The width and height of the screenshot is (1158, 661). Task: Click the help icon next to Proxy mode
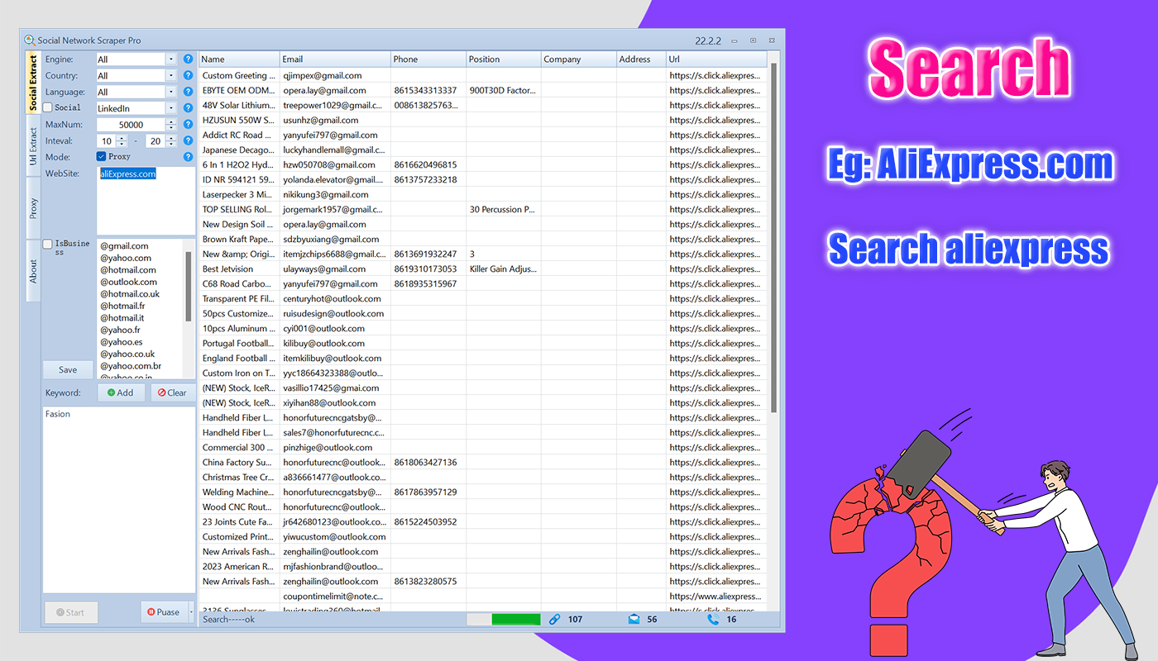pos(188,156)
